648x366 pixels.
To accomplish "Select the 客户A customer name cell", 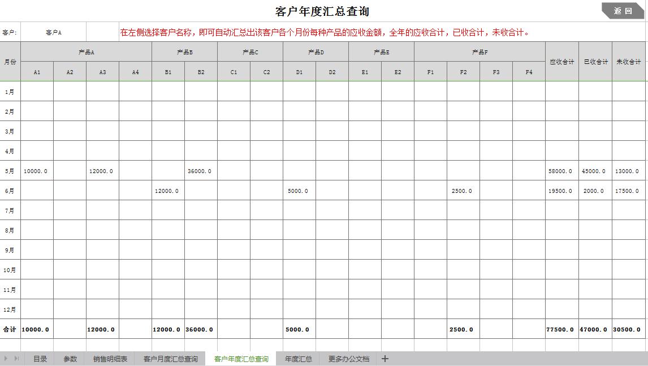I will (53, 32).
